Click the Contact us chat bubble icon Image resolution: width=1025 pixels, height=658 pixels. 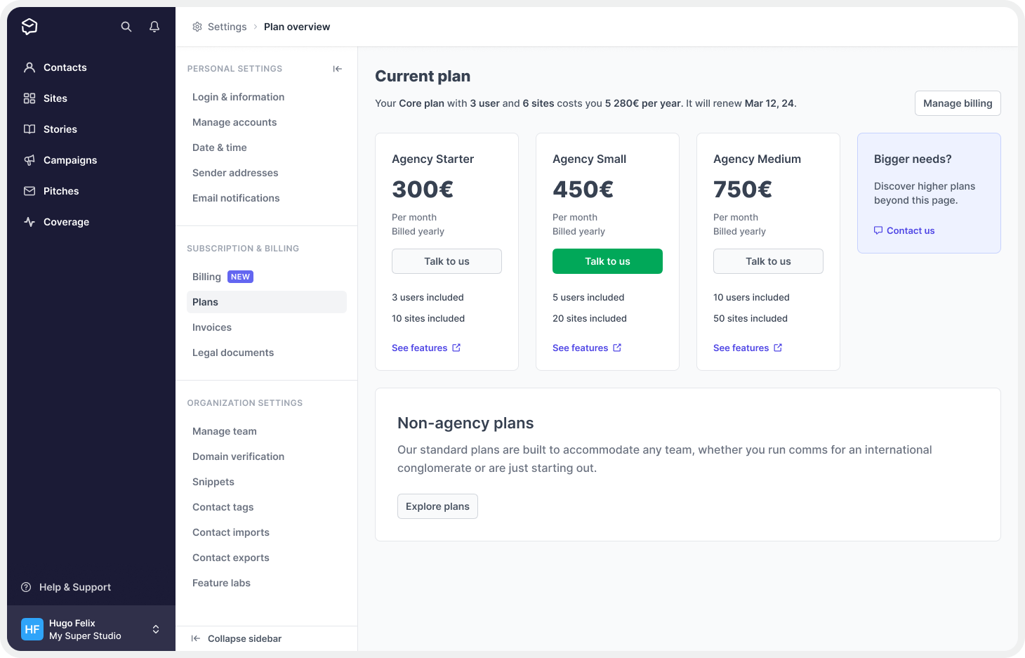878,230
